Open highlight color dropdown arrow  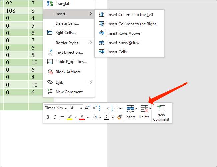(x=75, y=117)
